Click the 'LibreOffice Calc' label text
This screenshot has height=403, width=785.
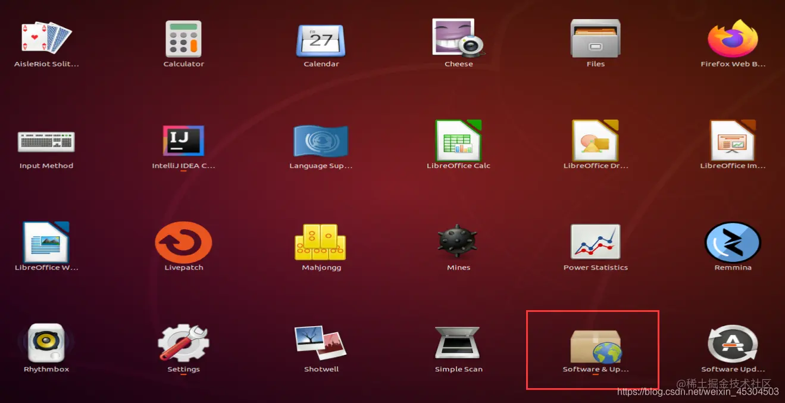coord(458,166)
